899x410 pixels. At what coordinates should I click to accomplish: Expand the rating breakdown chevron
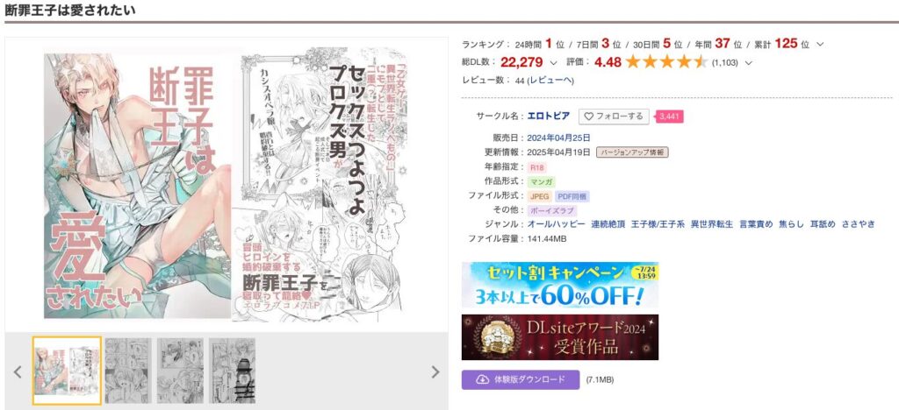748,62
